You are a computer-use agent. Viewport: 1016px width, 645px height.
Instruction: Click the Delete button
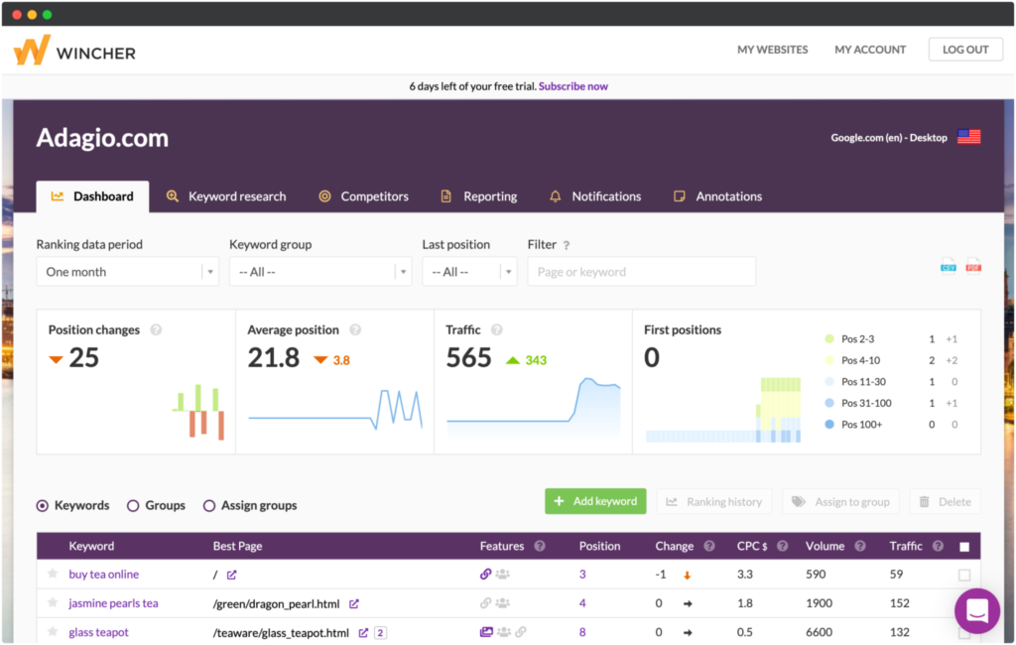coord(946,501)
